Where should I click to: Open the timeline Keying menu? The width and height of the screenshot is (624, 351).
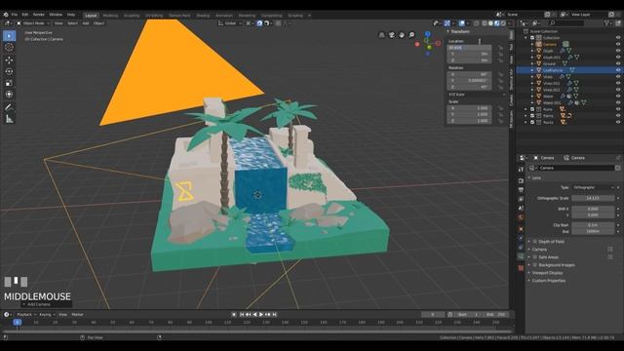click(x=46, y=315)
